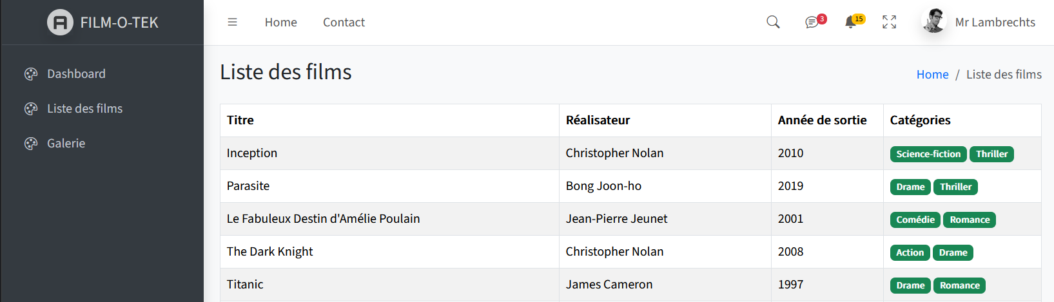Image resolution: width=1054 pixels, height=302 pixels.
Task: Click the palette icon beside Liste des films
Action: coord(31,109)
